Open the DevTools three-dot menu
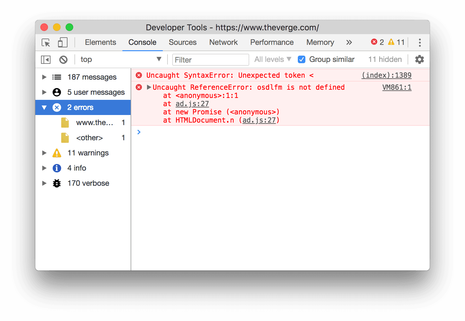465x321 pixels. tap(420, 42)
